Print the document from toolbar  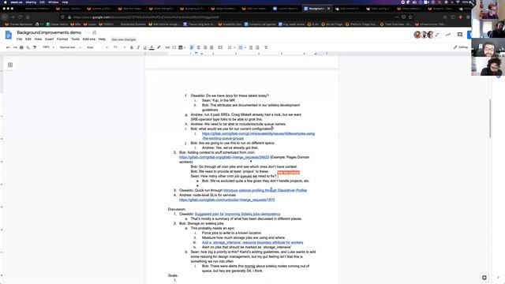click(21, 47)
